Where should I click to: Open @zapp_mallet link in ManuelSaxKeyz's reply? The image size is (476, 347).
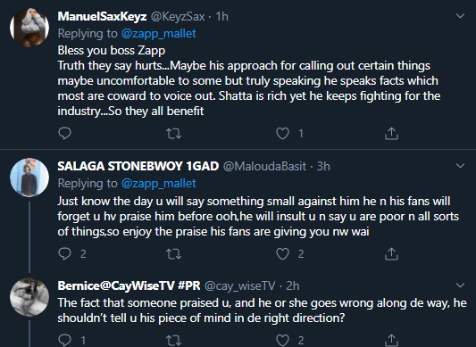click(158, 33)
